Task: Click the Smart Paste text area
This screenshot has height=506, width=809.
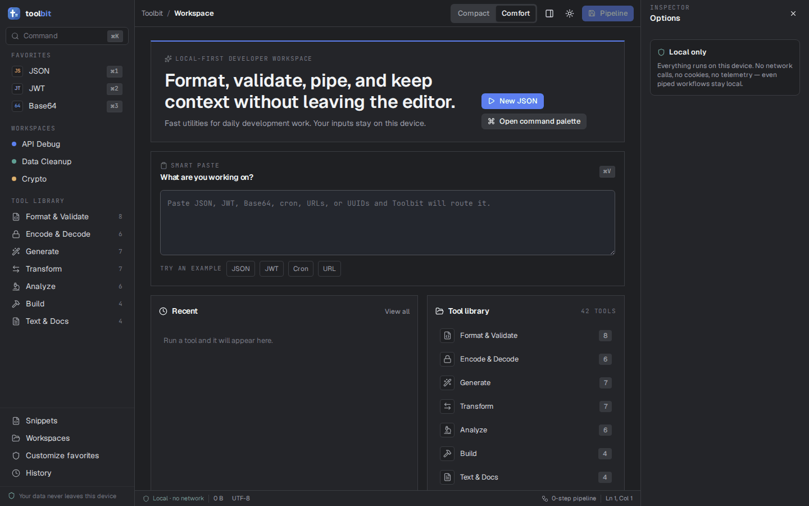Action: (388, 223)
